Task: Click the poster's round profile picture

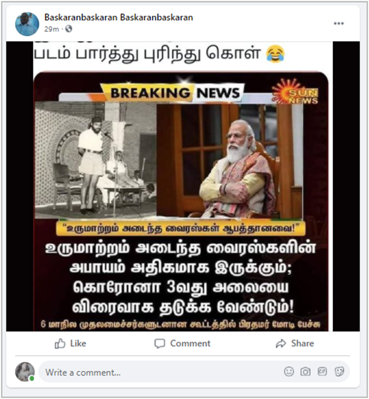Action: (x=27, y=24)
